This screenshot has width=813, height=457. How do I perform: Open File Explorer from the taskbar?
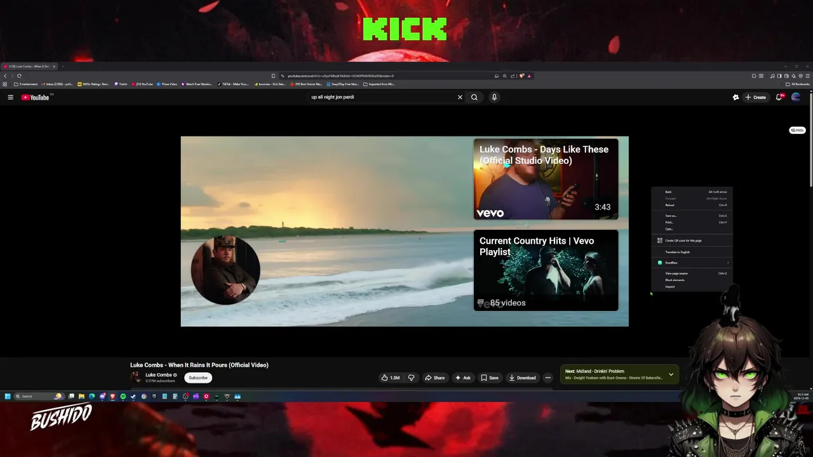click(81, 396)
